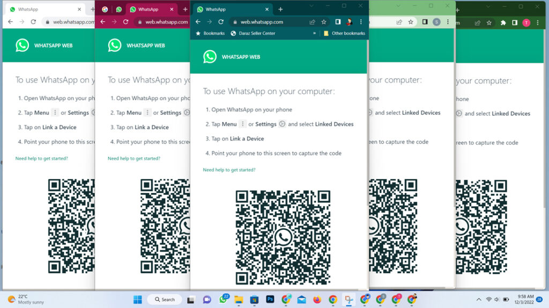Viewport: 549px width, 308px height.
Task: Select the WhatsApp tab in the front dark teal window
Action: (x=233, y=10)
